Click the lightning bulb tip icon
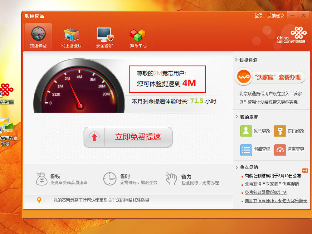 [39, 200]
